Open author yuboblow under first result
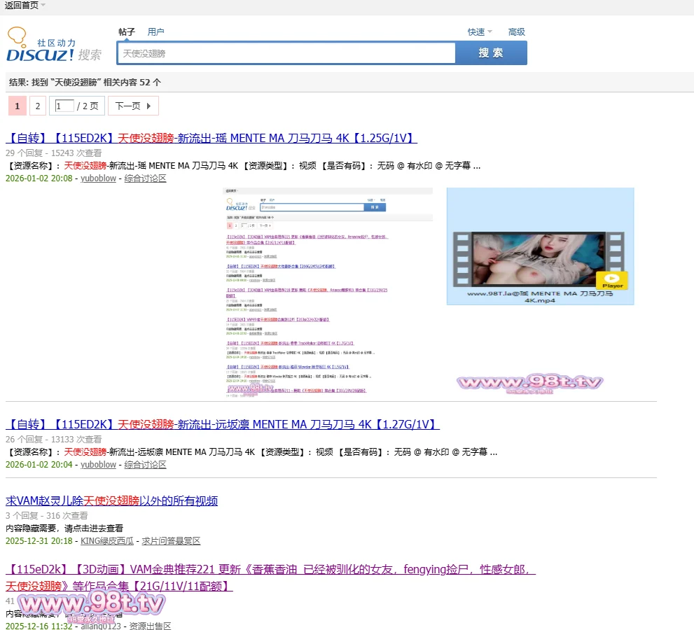This screenshot has width=694, height=630. [x=98, y=178]
